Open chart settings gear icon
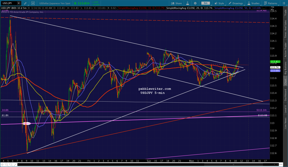 click(x=195, y=3)
